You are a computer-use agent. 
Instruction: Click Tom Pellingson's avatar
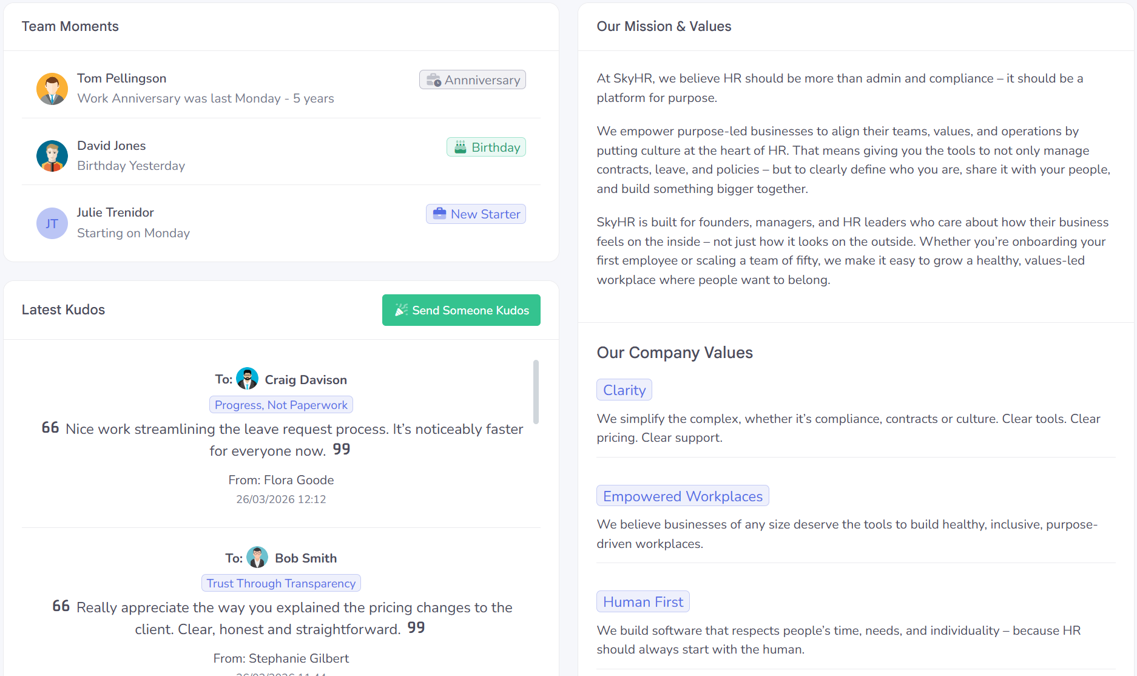click(x=52, y=89)
